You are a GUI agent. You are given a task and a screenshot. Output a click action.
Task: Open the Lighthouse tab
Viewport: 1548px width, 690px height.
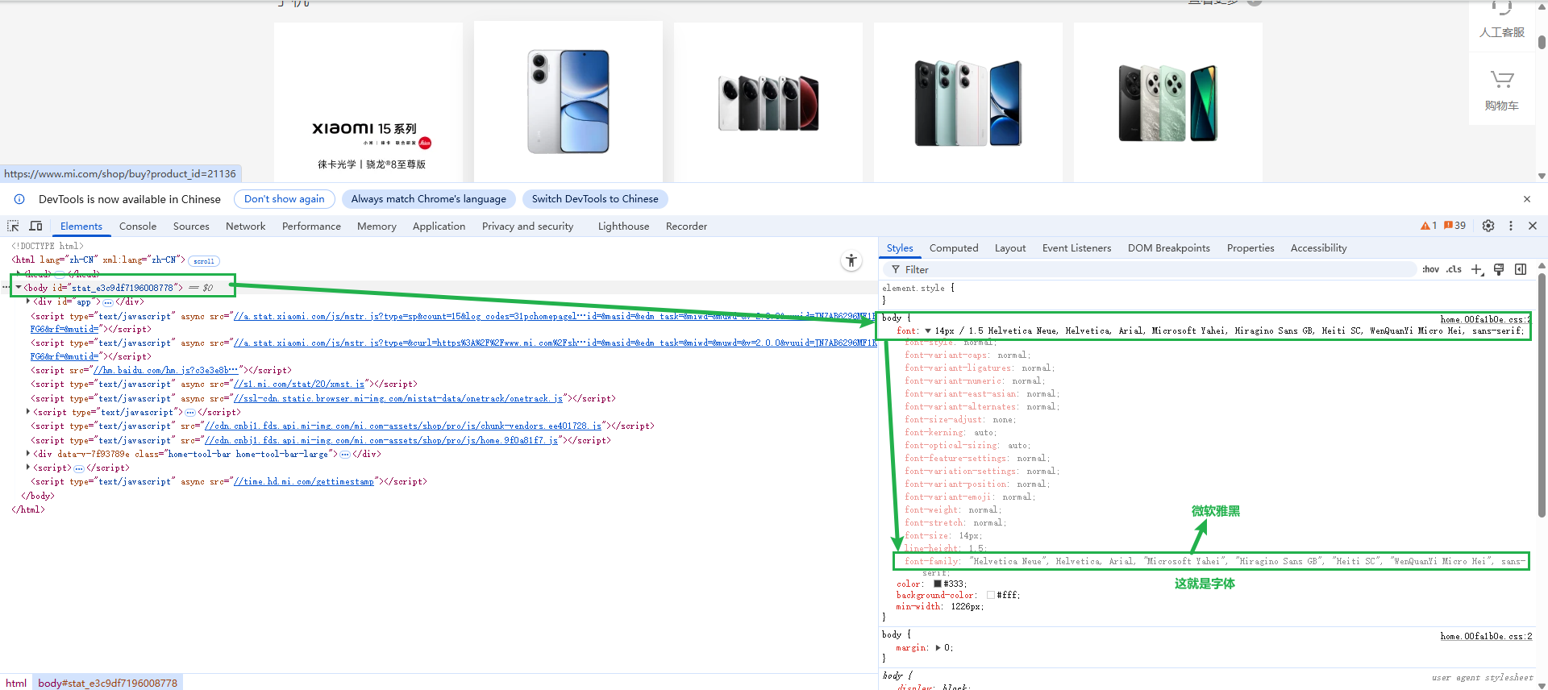click(624, 227)
